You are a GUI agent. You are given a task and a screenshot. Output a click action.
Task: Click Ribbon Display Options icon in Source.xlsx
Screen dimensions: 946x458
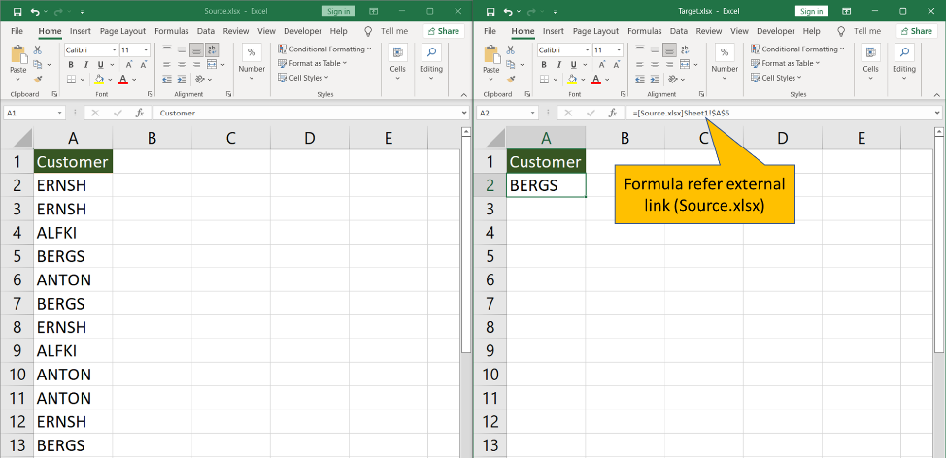click(x=374, y=12)
